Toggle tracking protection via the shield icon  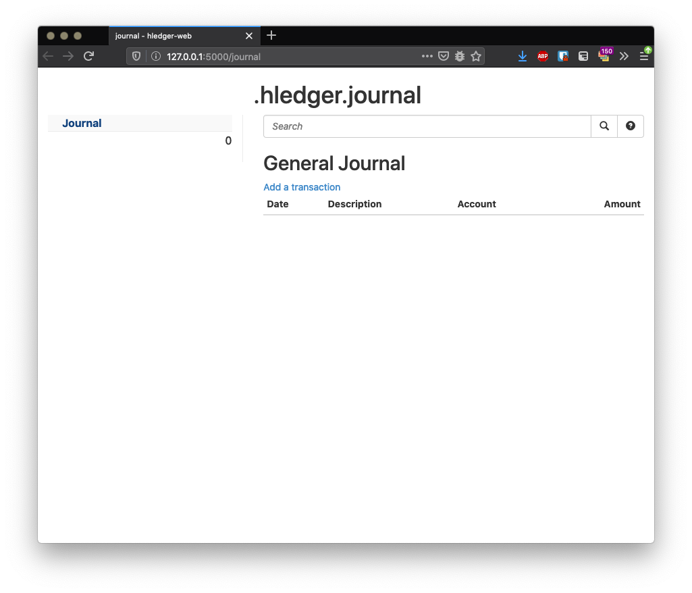[136, 56]
